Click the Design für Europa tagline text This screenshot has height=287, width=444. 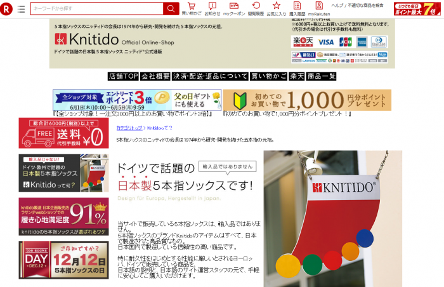(169, 199)
